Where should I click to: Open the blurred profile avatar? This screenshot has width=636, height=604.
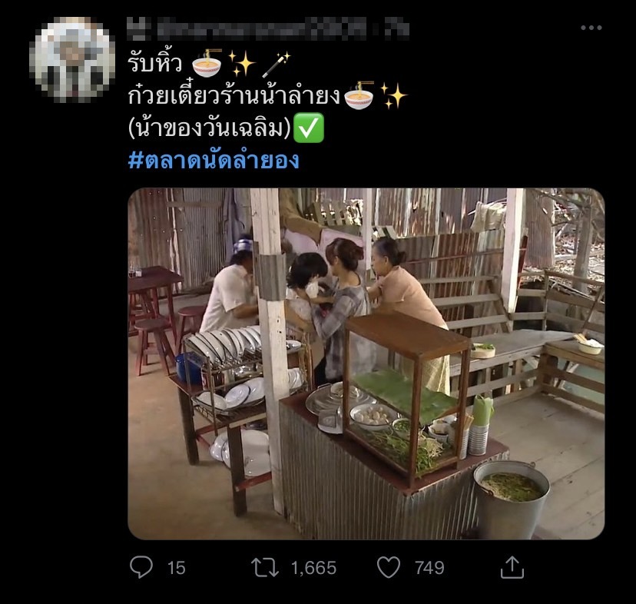pos(72,60)
